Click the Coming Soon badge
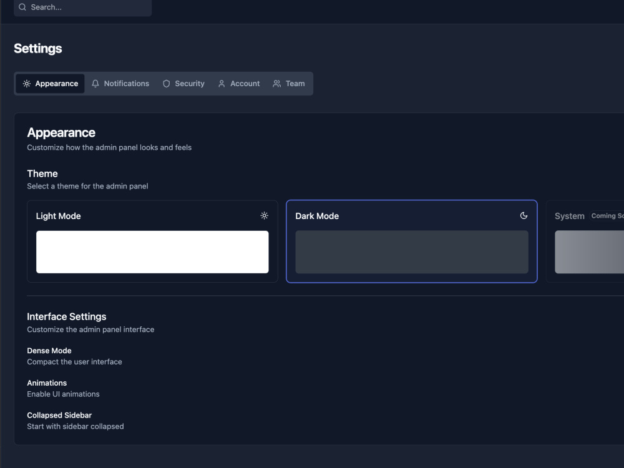 click(607, 216)
